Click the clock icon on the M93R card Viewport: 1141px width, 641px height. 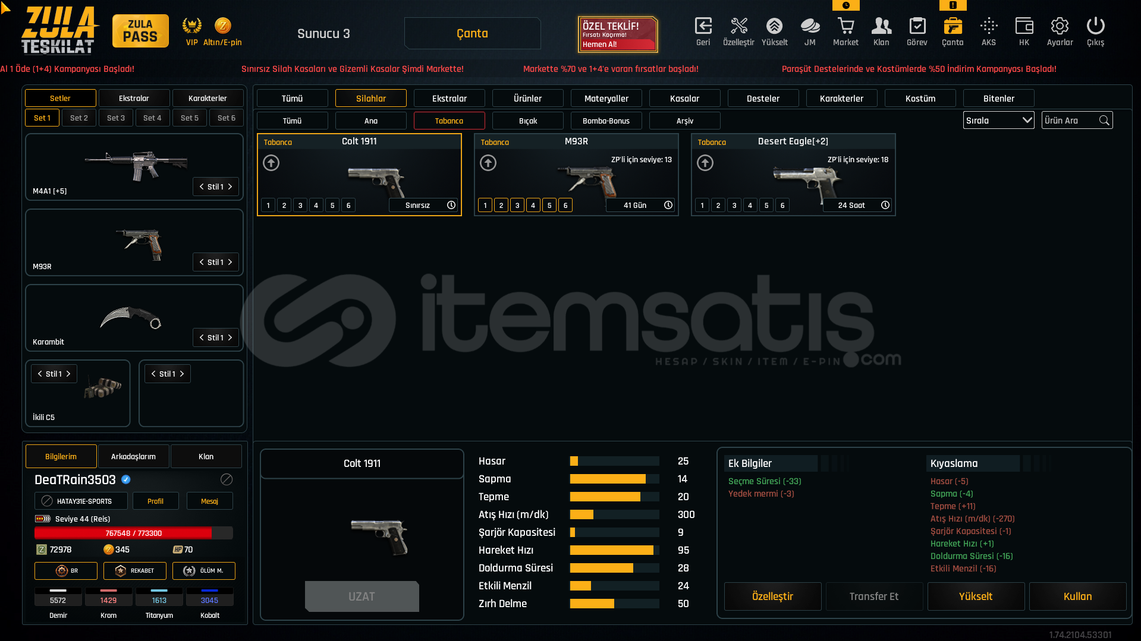coord(668,205)
